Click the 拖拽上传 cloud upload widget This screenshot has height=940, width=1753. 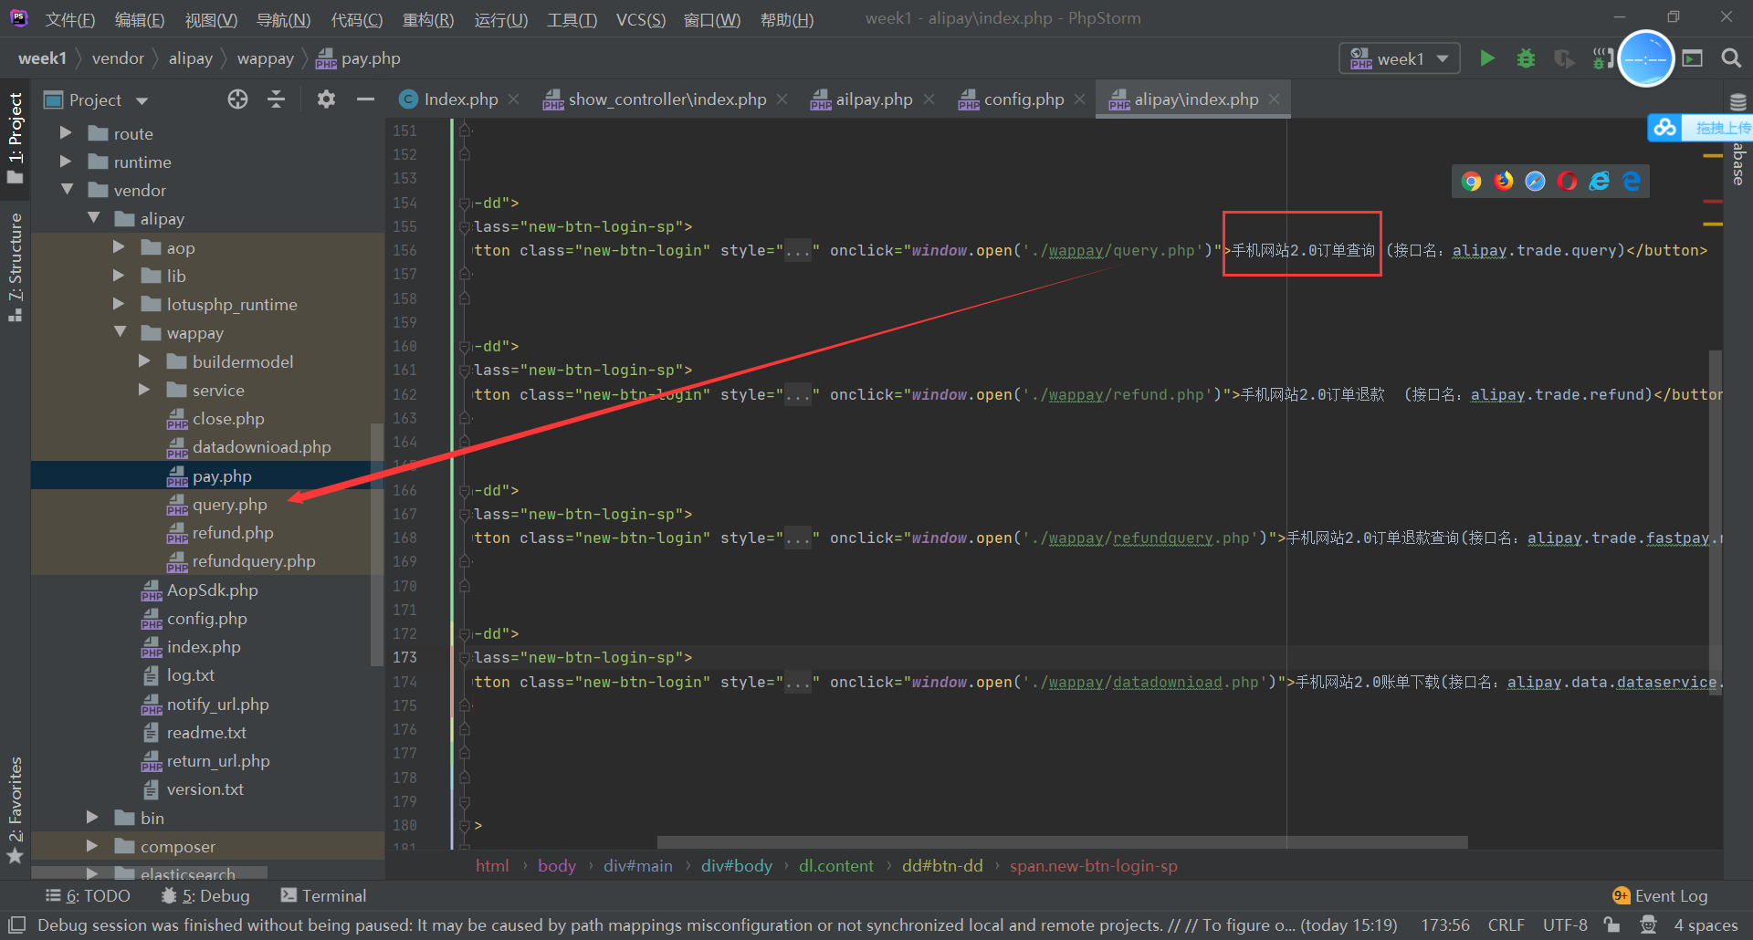point(1700,128)
